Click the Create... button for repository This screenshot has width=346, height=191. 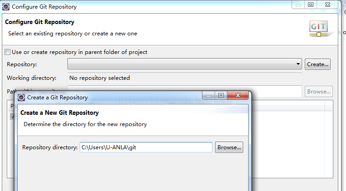click(x=317, y=64)
